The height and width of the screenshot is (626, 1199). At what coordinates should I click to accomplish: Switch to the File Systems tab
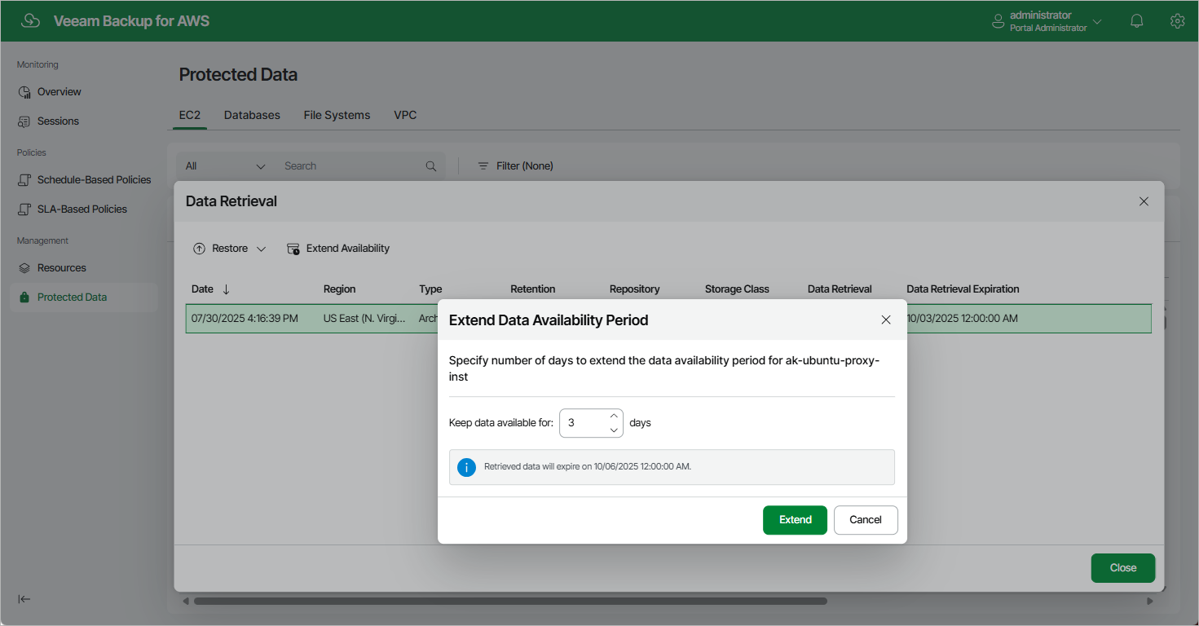click(x=337, y=115)
